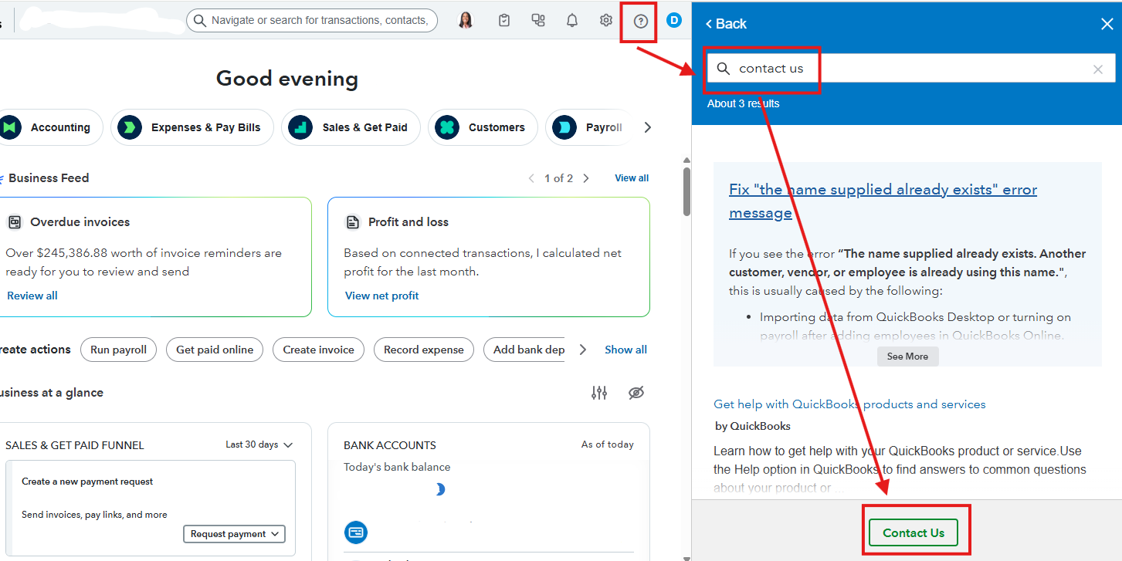Select the Expenses & Pay Bills tab

click(192, 127)
